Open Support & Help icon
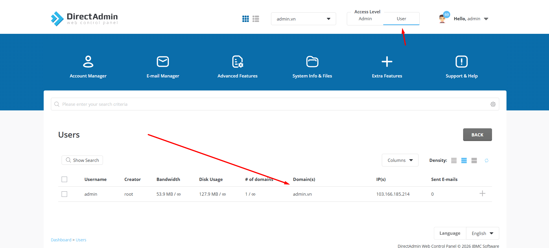 pyautogui.click(x=461, y=62)
